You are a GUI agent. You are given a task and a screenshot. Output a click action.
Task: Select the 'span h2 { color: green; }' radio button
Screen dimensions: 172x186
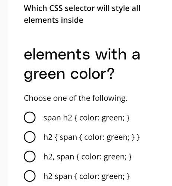29,118
